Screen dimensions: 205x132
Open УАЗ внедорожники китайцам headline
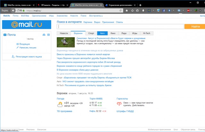88,82
